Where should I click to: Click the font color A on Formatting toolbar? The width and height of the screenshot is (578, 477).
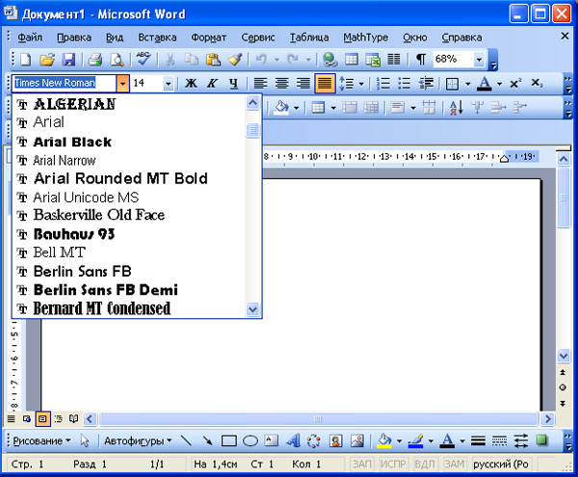tap(484, 84)
